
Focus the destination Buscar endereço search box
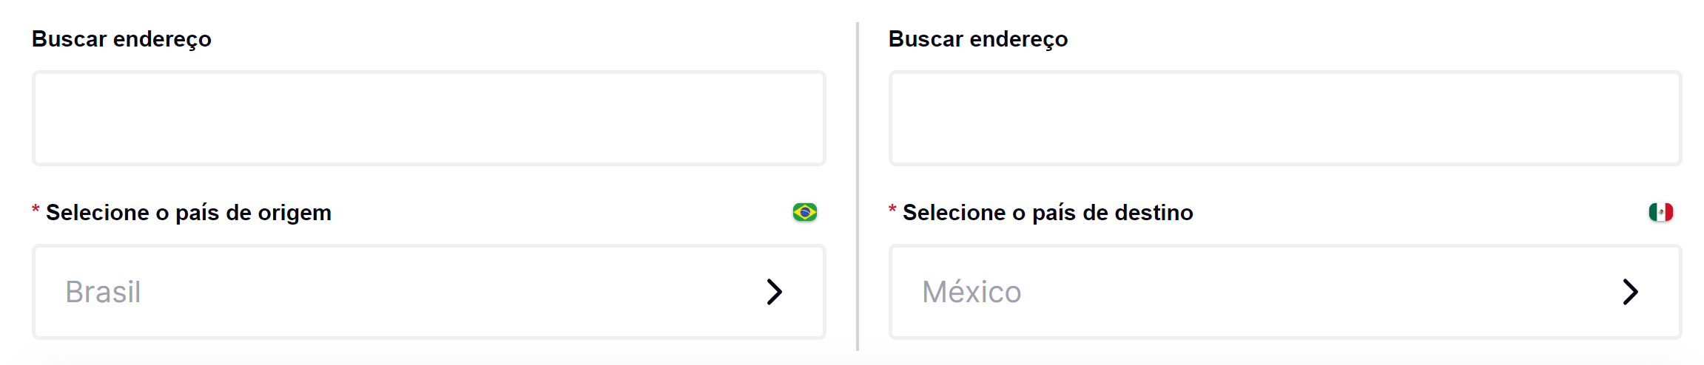[x=1285, y=118]
